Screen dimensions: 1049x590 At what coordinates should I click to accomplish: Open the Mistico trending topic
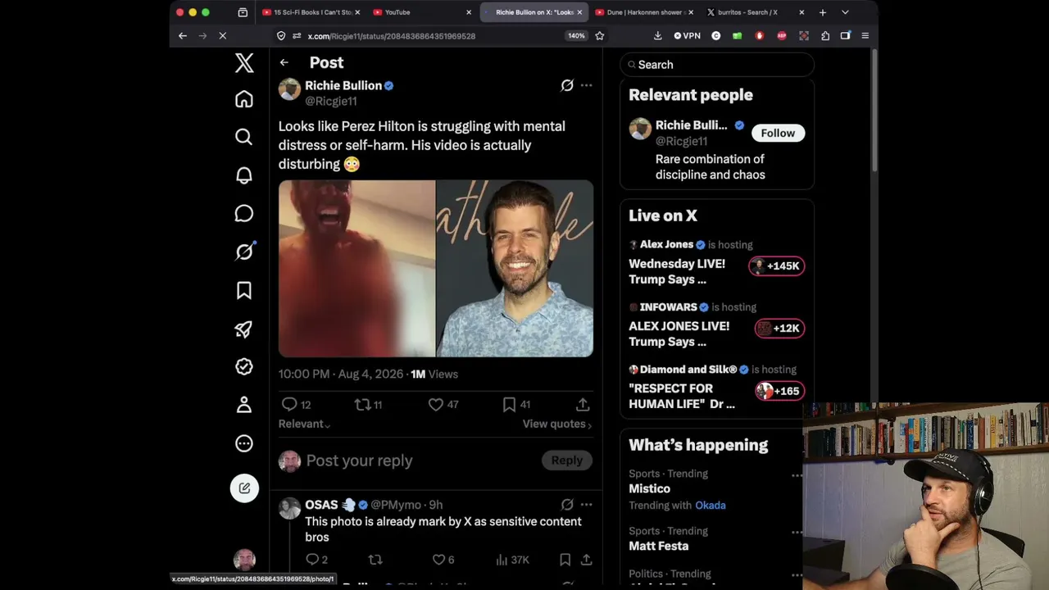click(649, 489)
